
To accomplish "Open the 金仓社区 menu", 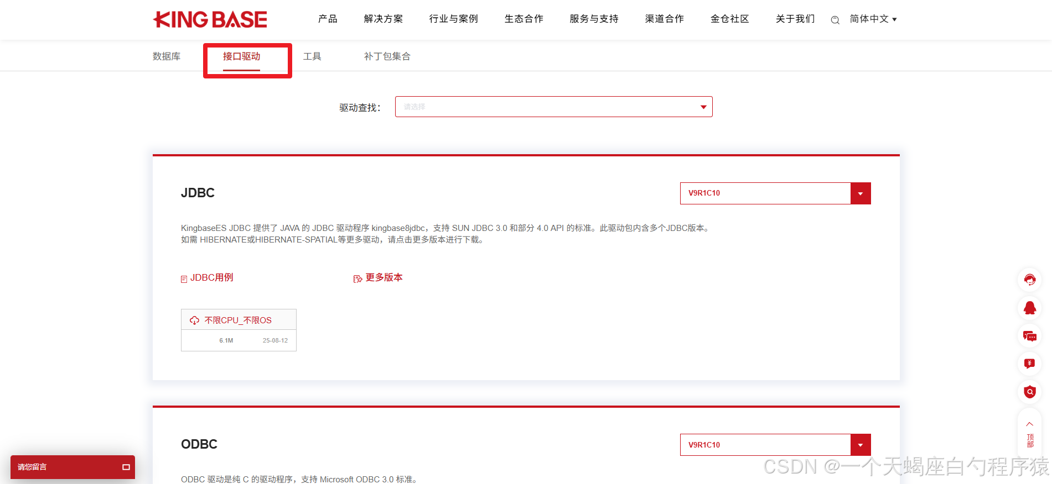I will click(730, 19).
